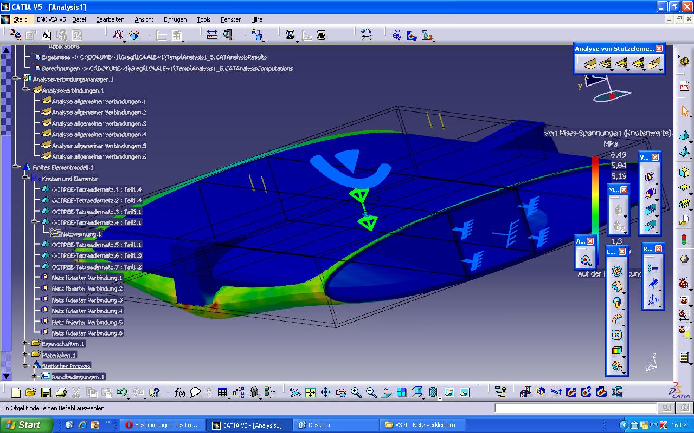694x433 pixels.
Task: Collapse the Finites Elementmodell.1 node
Action: (x=16, y=167)
